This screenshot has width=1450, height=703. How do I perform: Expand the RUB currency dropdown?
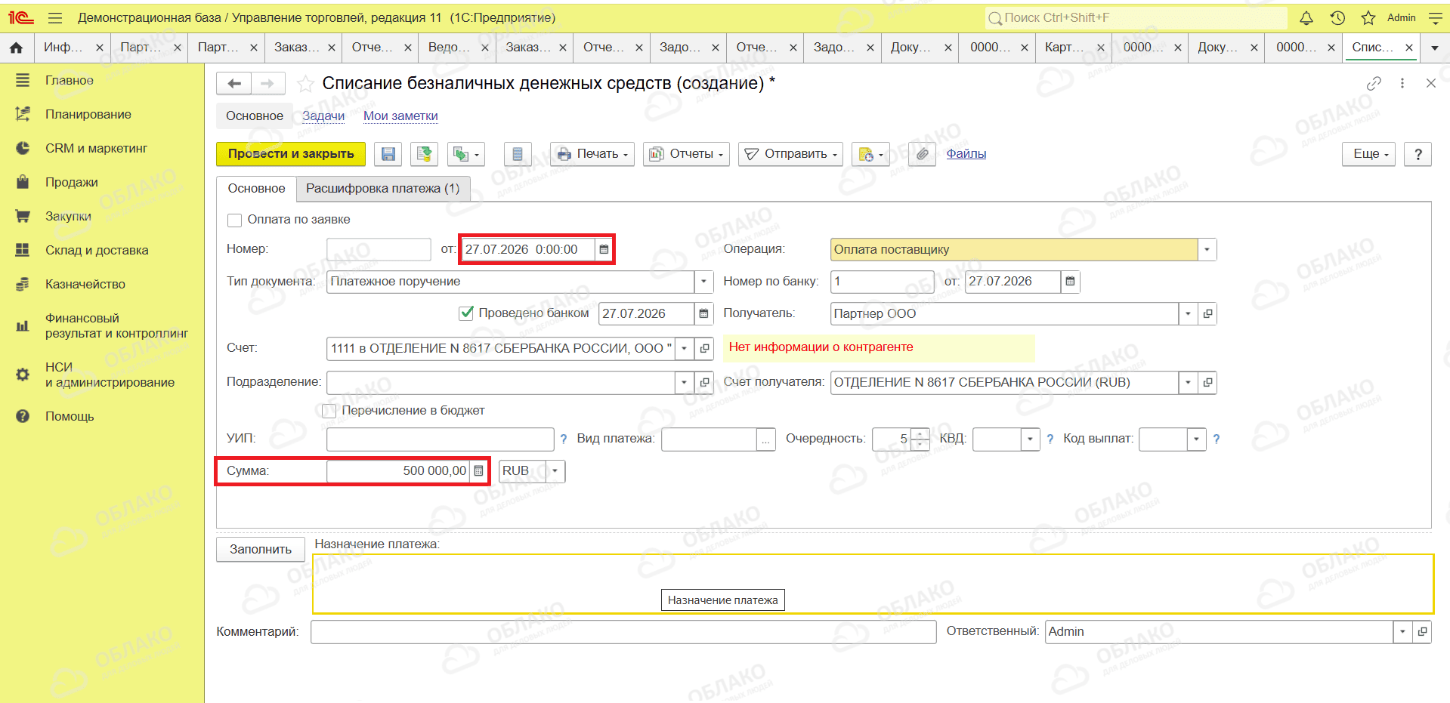click(555, 471)
